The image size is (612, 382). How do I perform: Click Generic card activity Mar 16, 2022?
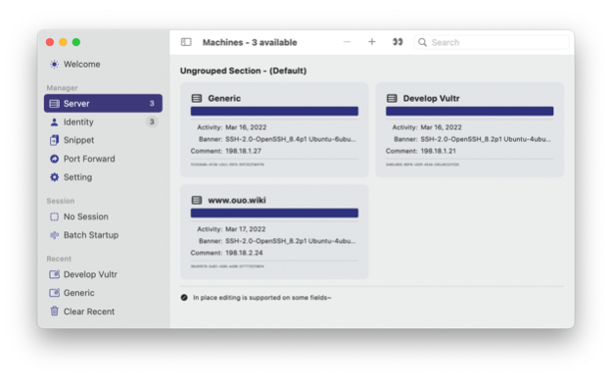(x=246, y=127)
